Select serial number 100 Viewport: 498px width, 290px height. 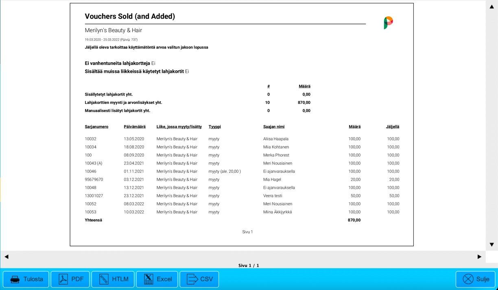88,155
